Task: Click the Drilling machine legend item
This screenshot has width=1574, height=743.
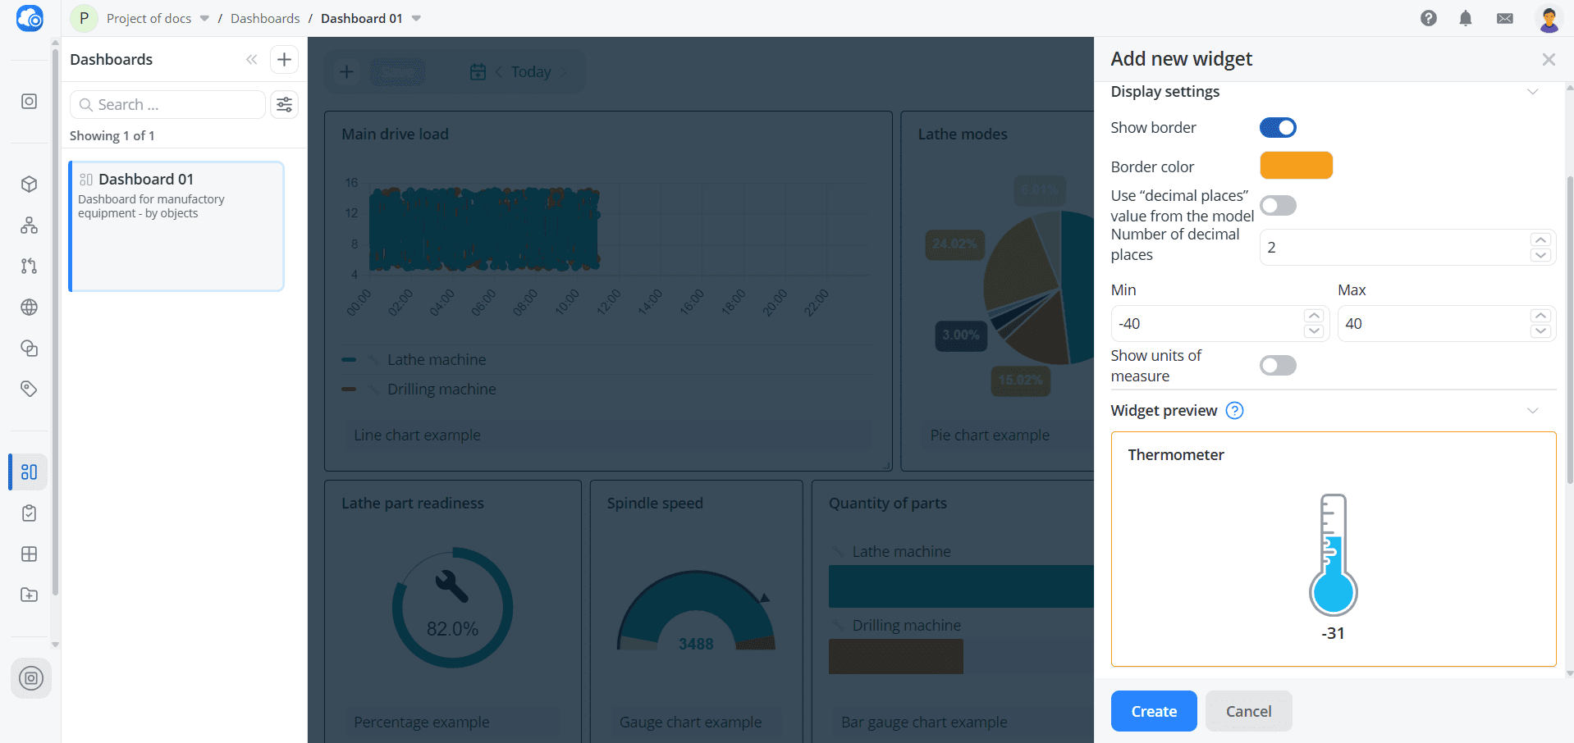Action: (x=442, y=389)
